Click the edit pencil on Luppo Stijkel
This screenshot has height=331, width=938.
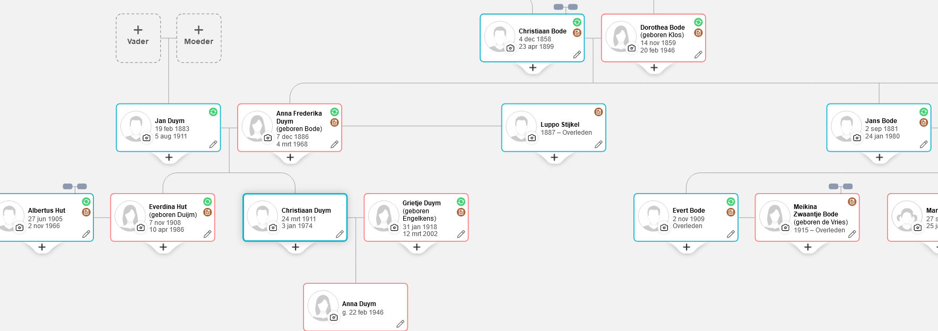pyautogui.click(x=598, y=144)
